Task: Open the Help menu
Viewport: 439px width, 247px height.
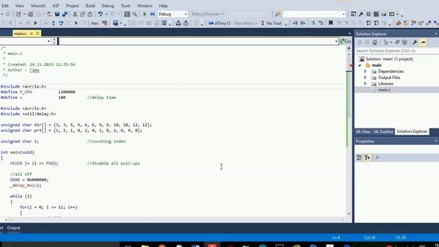Action: pos(163,5)
